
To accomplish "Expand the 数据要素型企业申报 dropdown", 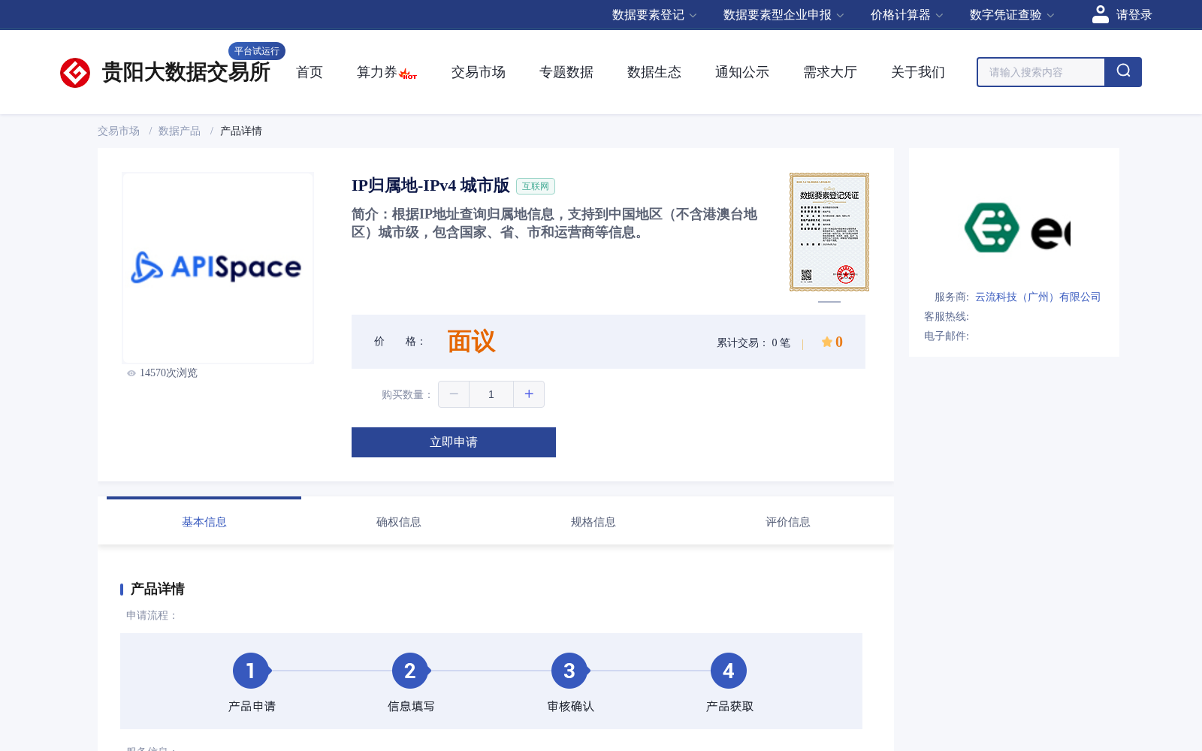I will pyautogui.click(x=784, y=15).
